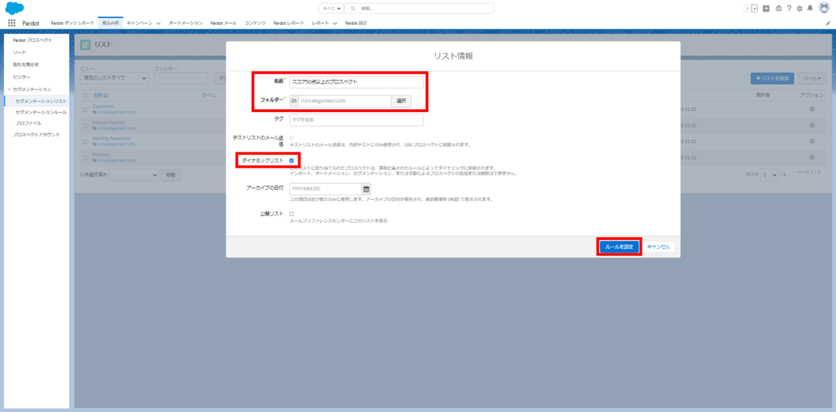The width and height of the screenshot is (836, 412).
Task: Switch to オートメーション tab
Action: tap(185, 23)
